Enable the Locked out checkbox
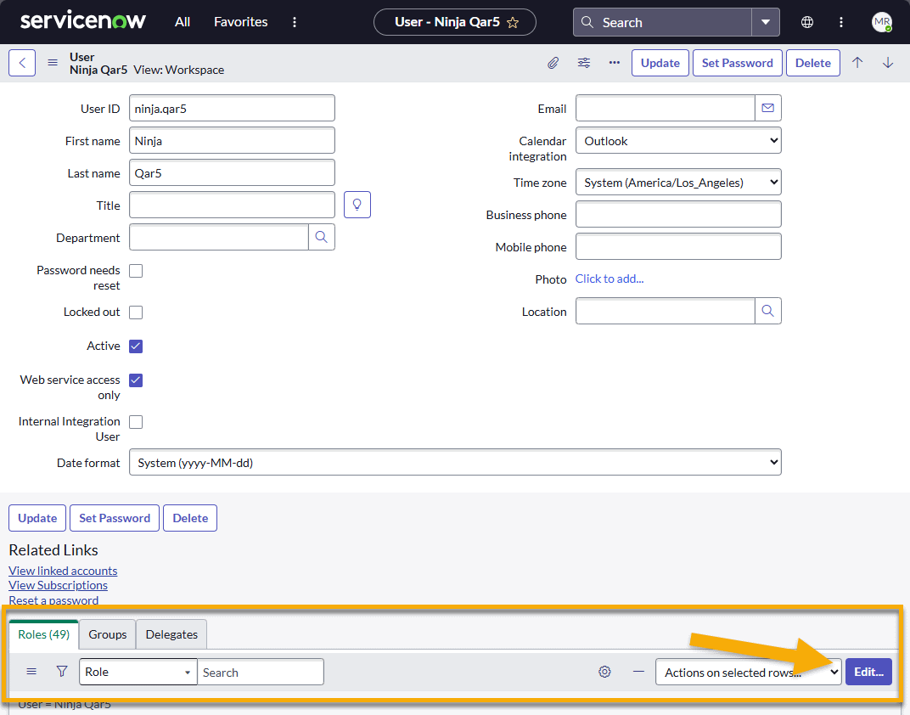Screen dimensions: 910x715 click(135, 312)
